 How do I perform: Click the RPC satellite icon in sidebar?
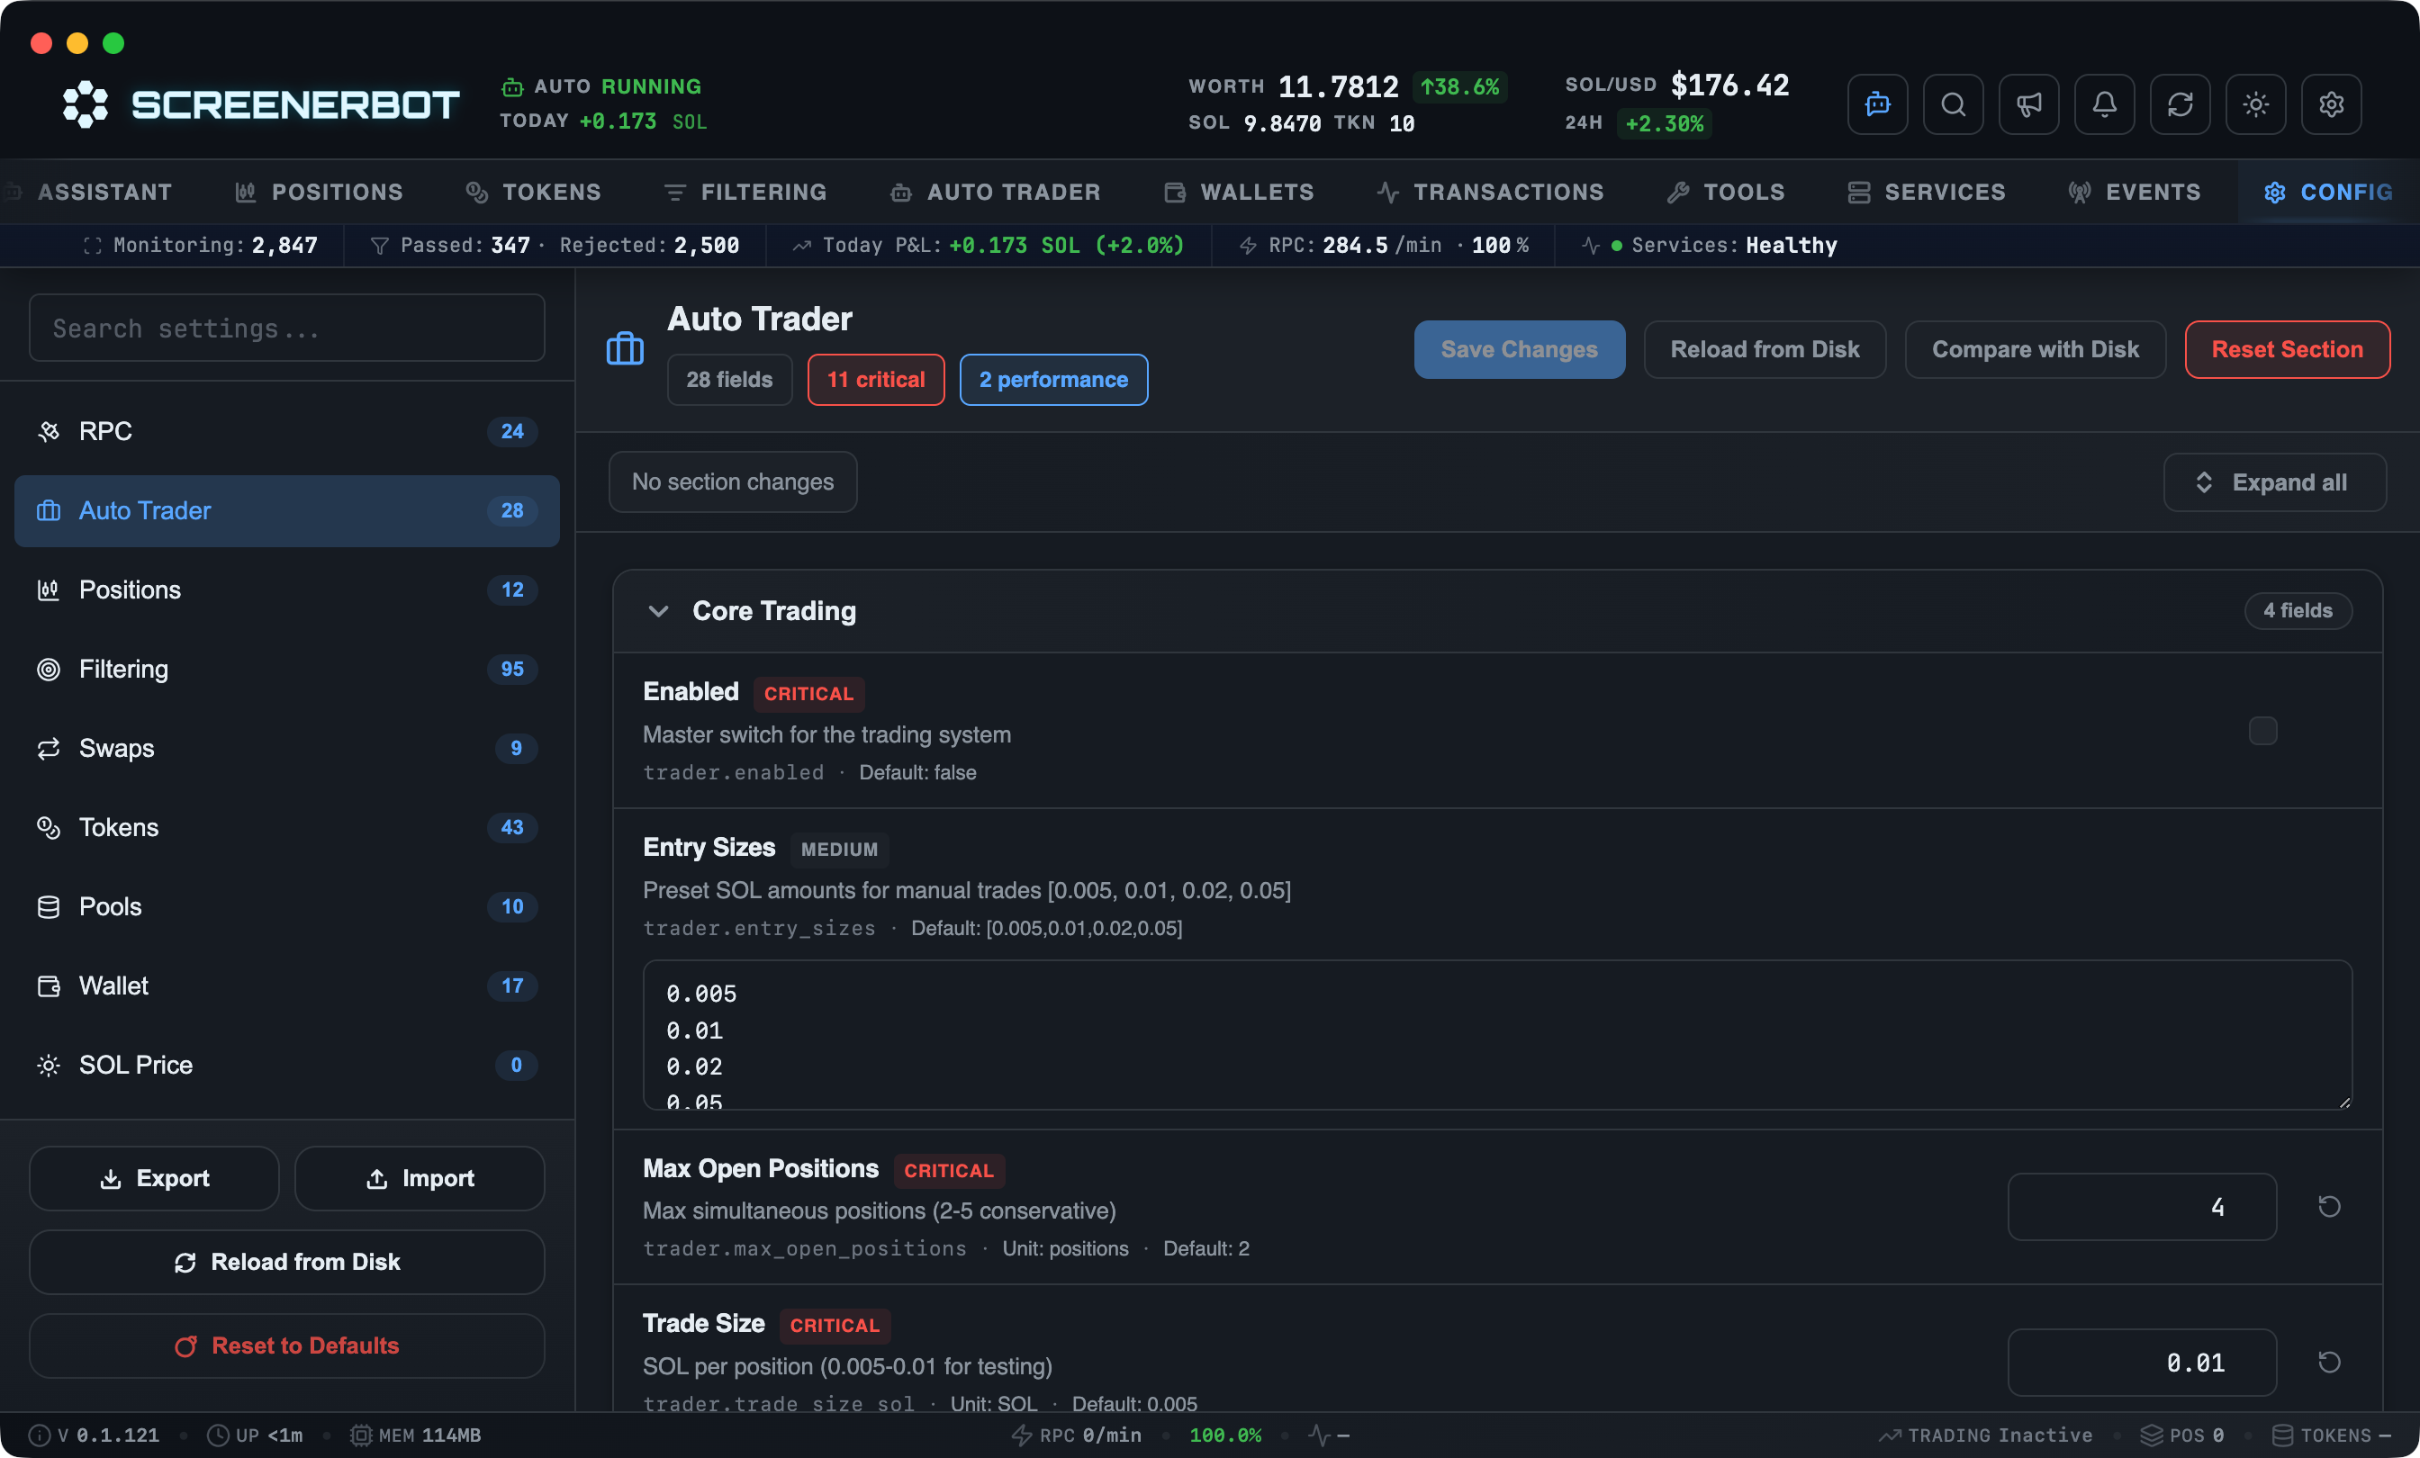[x=48, y=431]
